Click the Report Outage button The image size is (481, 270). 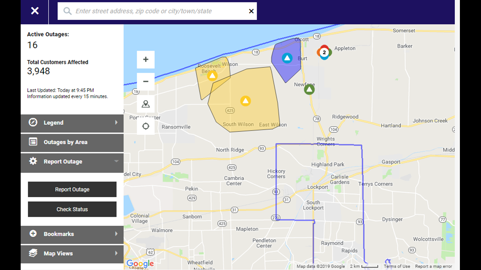pyautogui.click(x=72, y=189)
